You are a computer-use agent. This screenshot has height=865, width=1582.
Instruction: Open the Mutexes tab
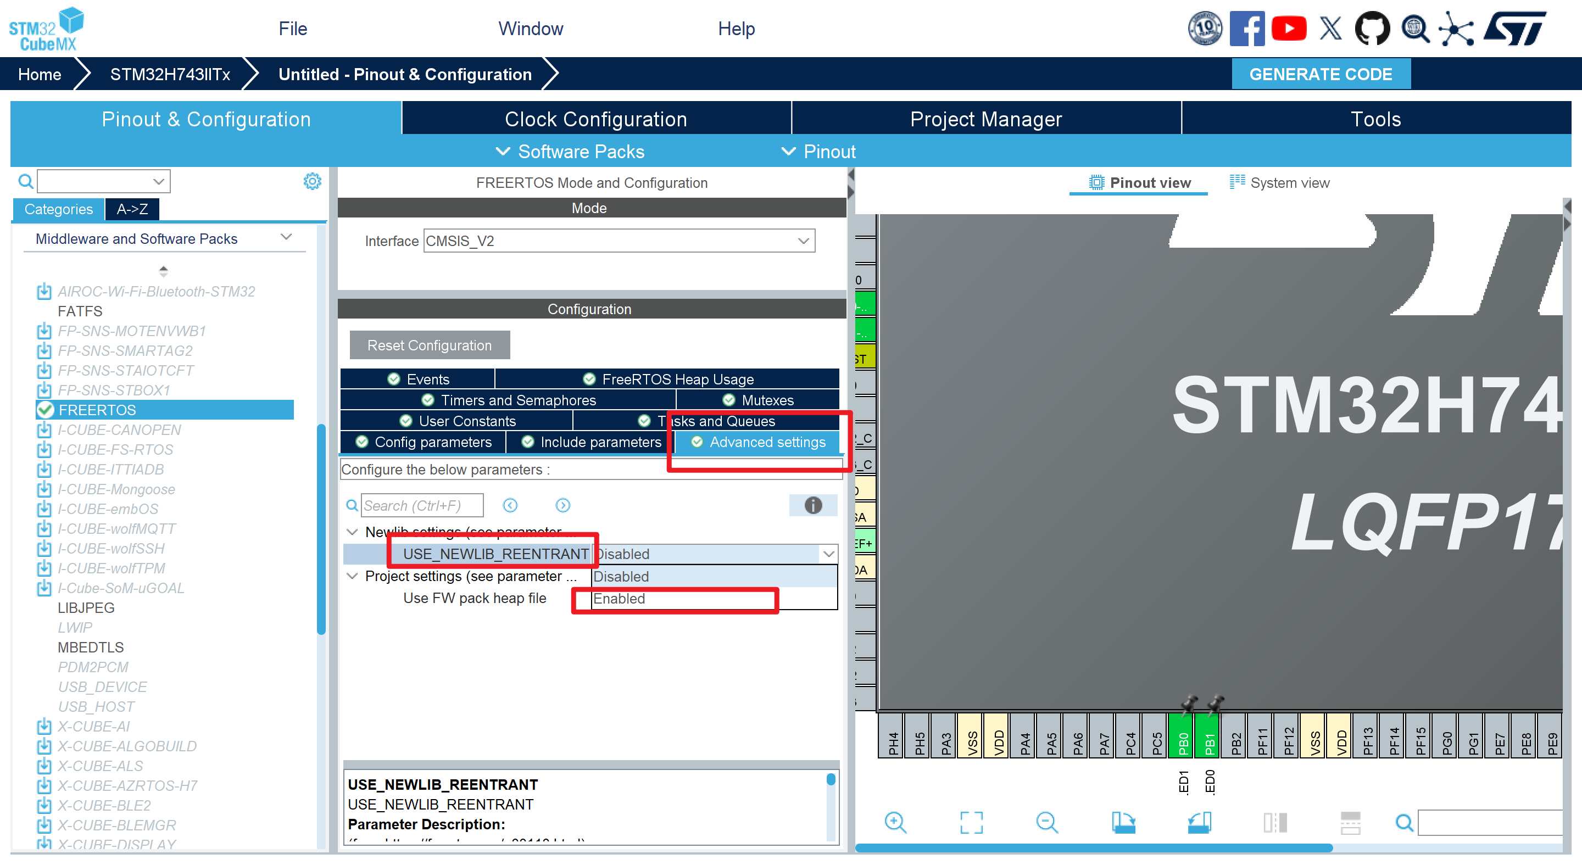758,400
